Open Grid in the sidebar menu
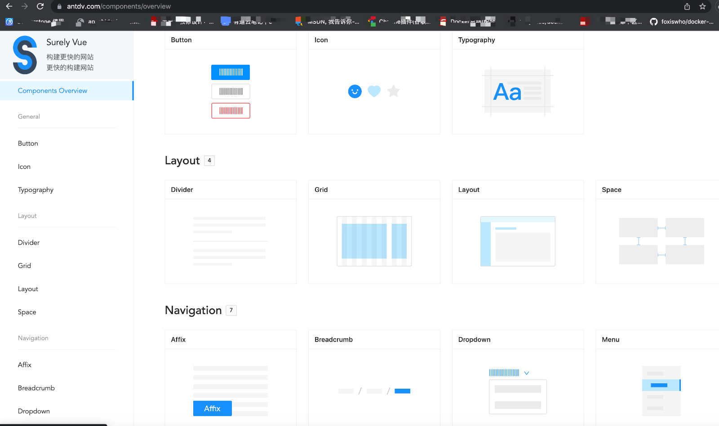This screenshot has height=426, width=719. click(24, 266)
